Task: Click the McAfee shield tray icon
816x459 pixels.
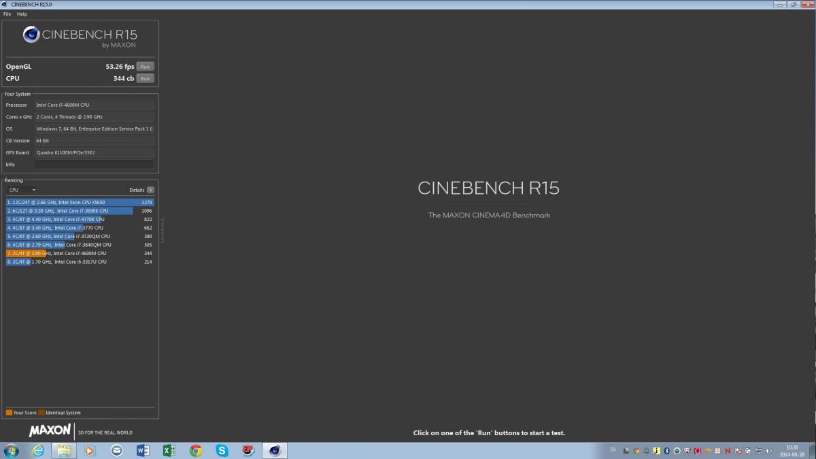Action: (687, 451)
